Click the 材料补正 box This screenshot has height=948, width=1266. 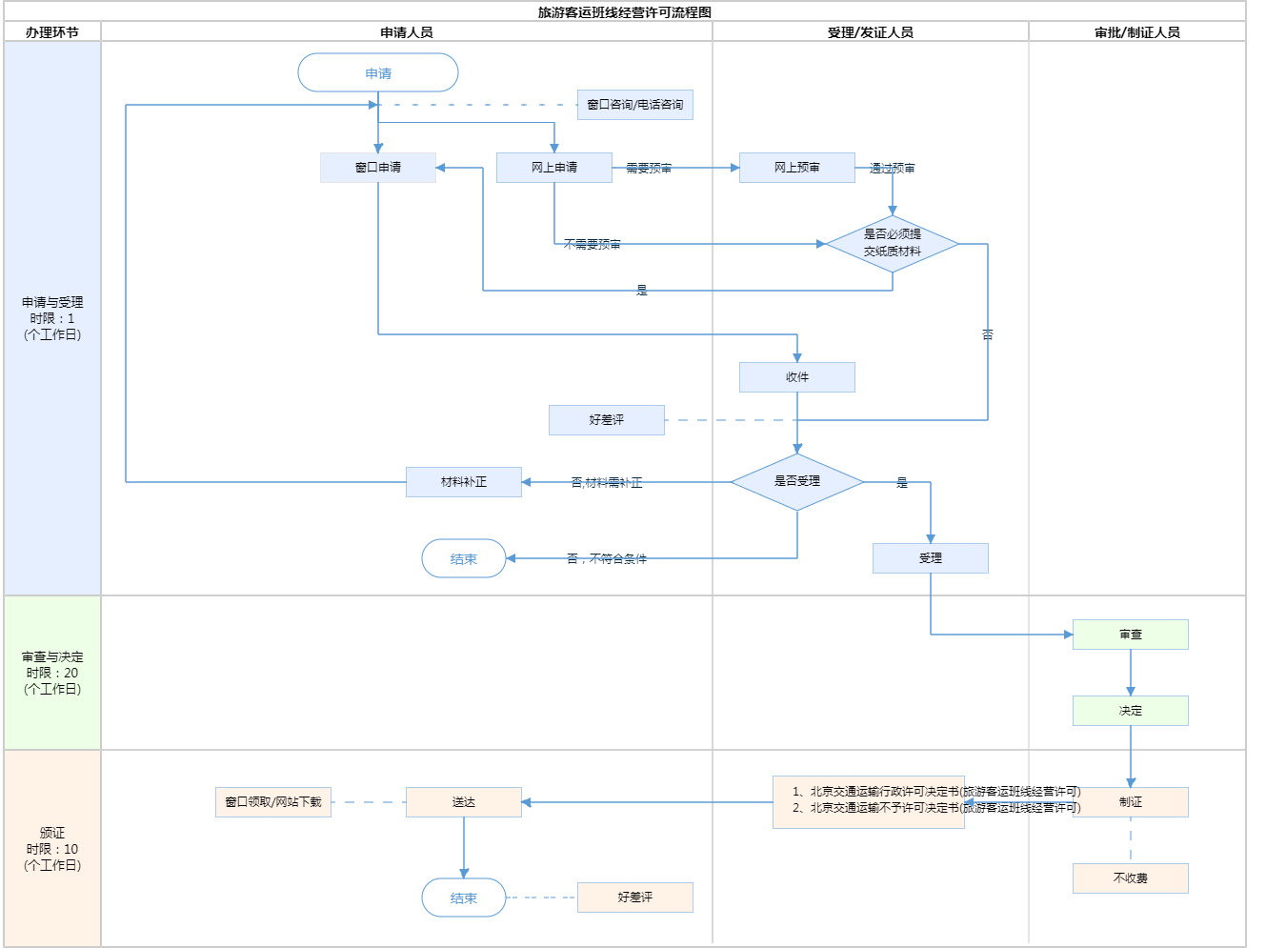click(x=464, y=482)
